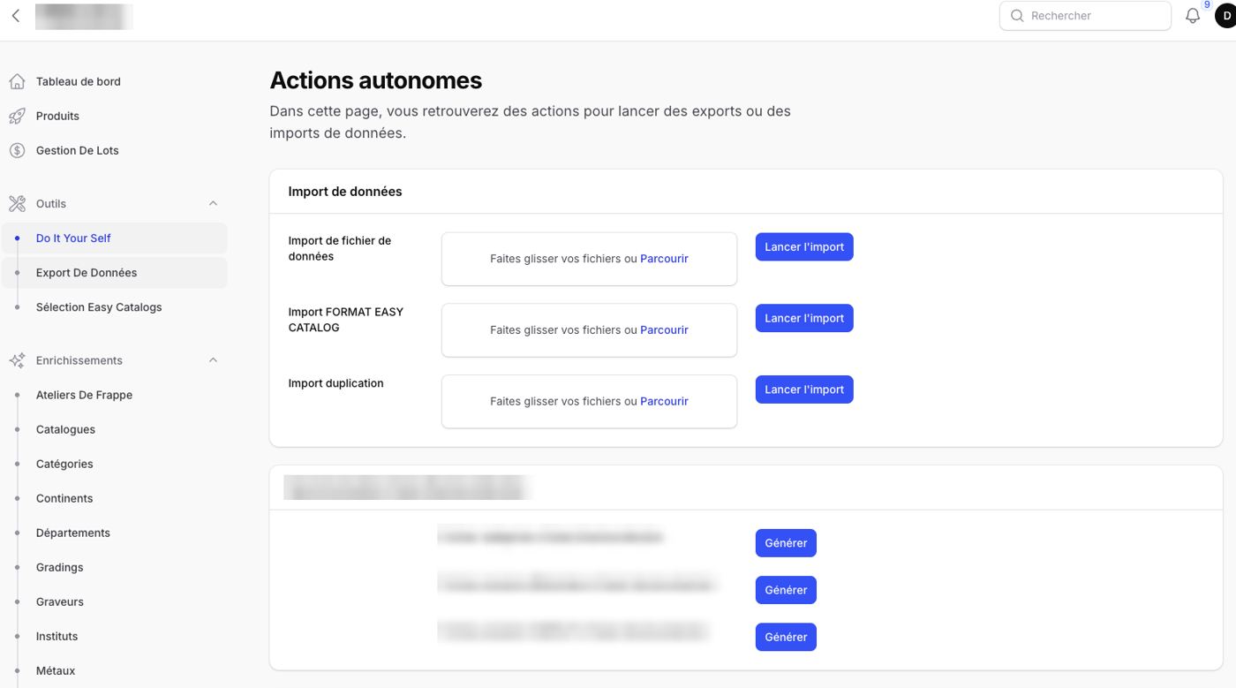Viewport: 1236px width, 688px height.
Task: Navigate to Continents
Action: pos(64,498)
